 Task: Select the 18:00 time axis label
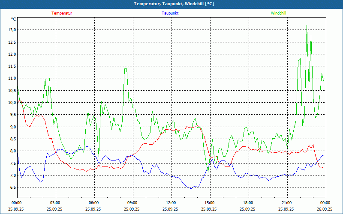248,203
